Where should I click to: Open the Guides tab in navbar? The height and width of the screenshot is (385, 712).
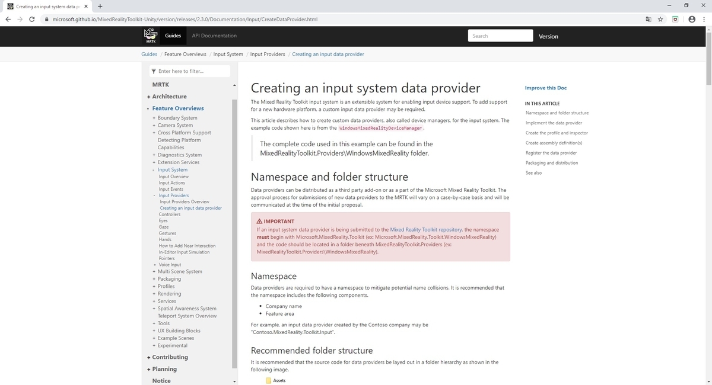(x=173, y=36)
